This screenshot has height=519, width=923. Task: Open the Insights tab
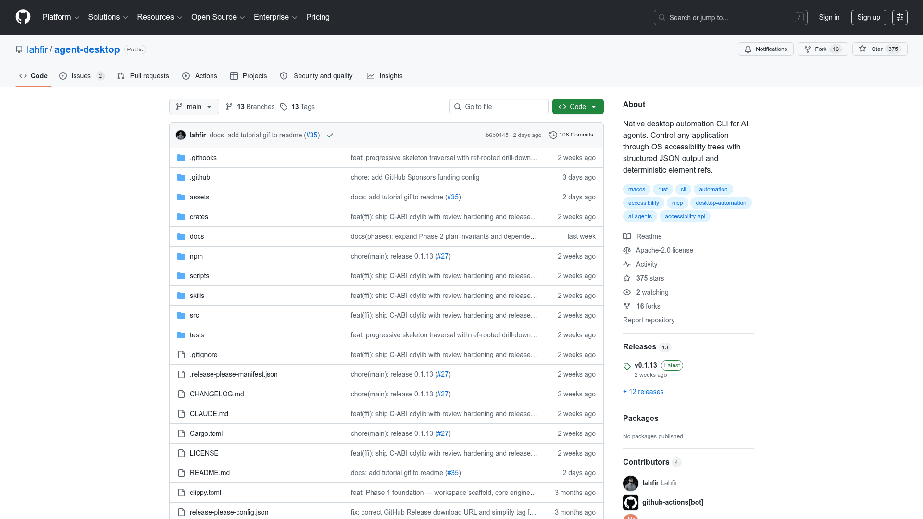[385, 76]
